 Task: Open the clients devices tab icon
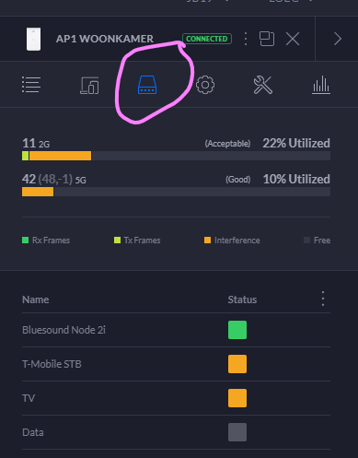[x=89, y=85]
